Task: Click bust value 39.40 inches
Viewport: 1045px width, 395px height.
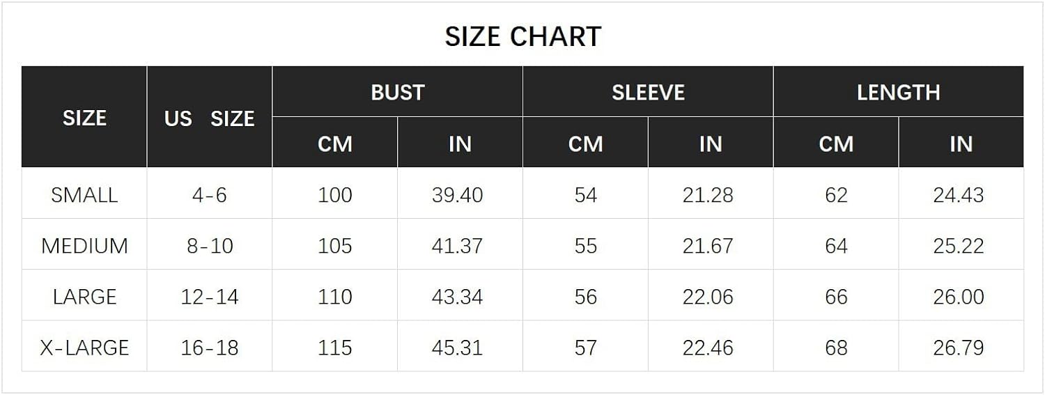Action: [x=457, y=194]
